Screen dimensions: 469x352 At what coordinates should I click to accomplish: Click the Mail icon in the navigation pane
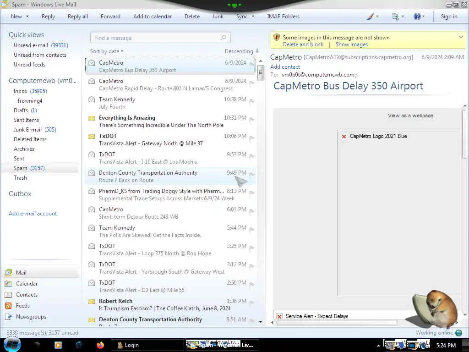[8, 272]
